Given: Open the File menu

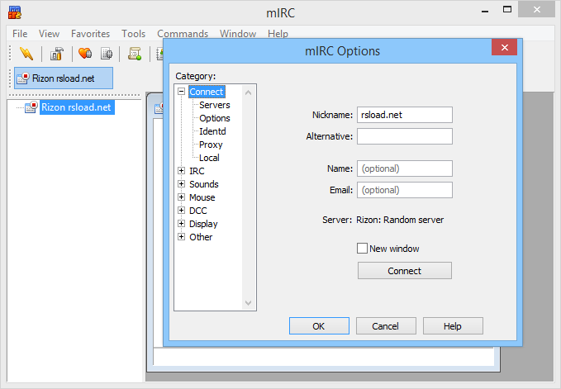Looking at the screenshot, I should (x=20, y=34).
